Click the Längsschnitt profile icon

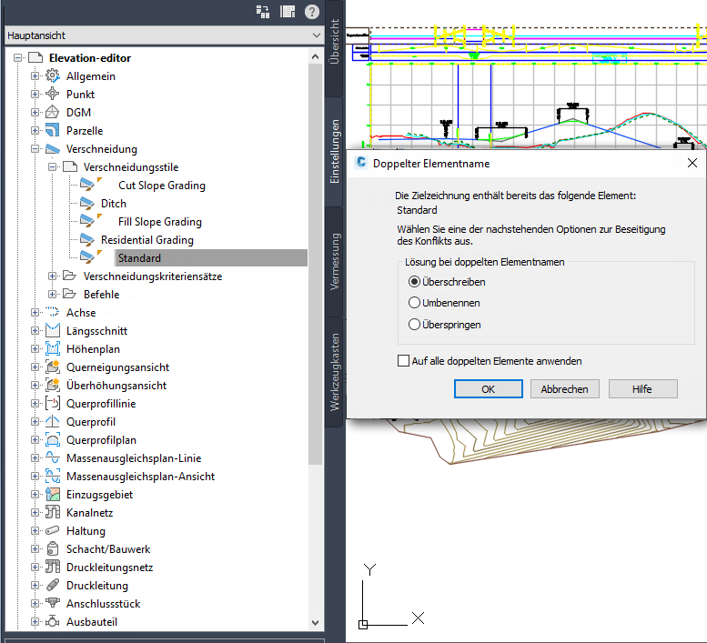(x=52, y=330)
